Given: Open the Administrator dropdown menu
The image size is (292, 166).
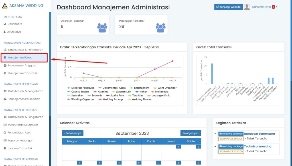Looking at the screenshot, I should (264, 7).
